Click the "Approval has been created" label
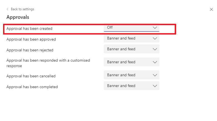The image size is (217, 121). (x=29, y=28)
